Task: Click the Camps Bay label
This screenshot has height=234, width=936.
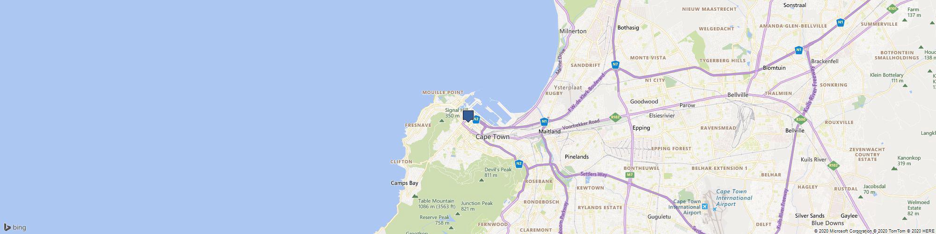Action: (x=404, y=183)
